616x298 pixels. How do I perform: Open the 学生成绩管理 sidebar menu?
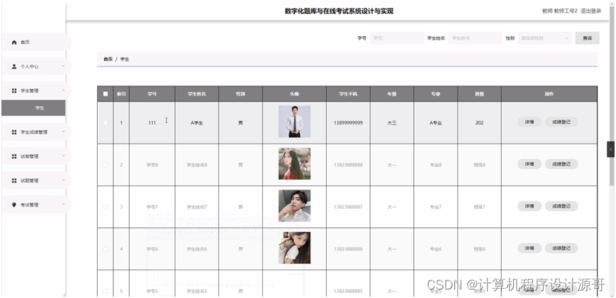tap(36, 132)
